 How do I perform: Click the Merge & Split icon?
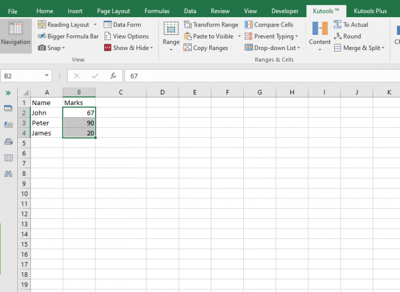337,48
